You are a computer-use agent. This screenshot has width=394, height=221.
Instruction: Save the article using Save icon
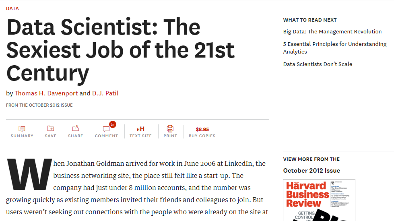pos(51,129)
